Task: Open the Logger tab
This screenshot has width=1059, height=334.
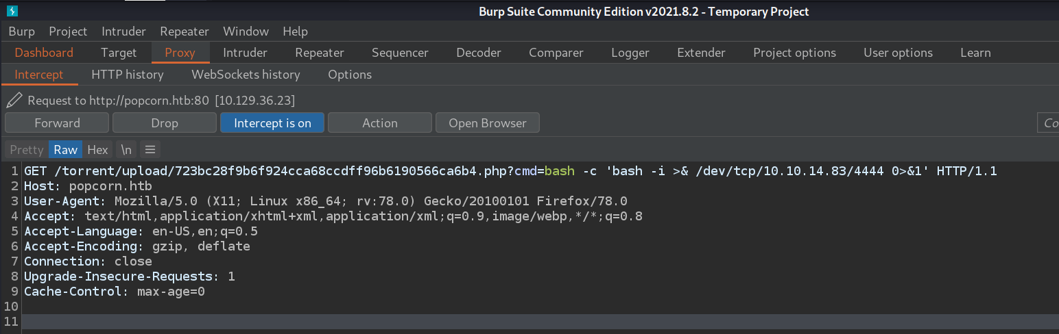Action: tap(630, 53)
